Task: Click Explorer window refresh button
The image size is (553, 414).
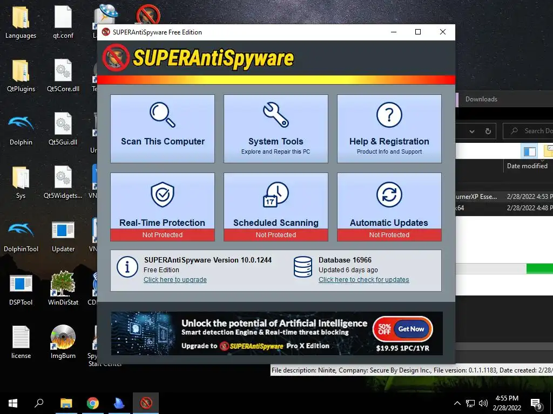Action: pos(488,132)
